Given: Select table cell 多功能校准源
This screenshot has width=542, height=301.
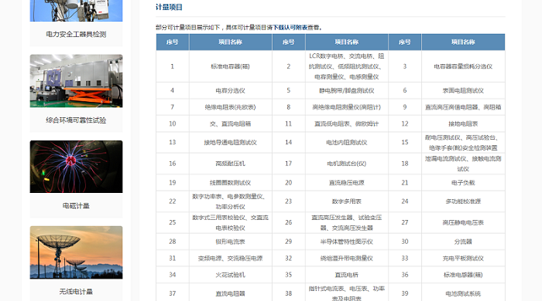Looking at the screenshot, I should click(x=463, y=201).
